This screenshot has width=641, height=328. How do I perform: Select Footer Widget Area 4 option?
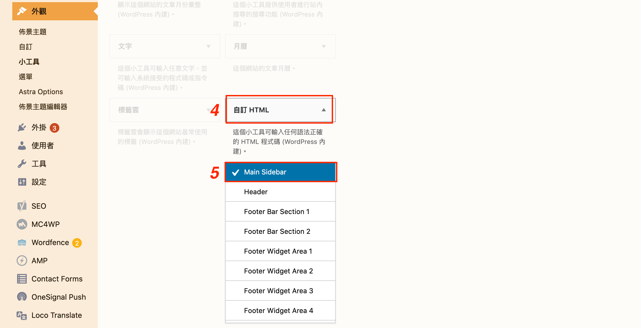279,310
